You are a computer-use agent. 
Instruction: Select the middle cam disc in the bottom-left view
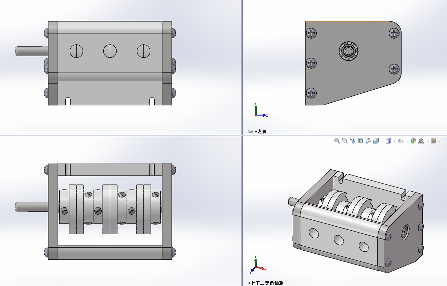(110, 209)
